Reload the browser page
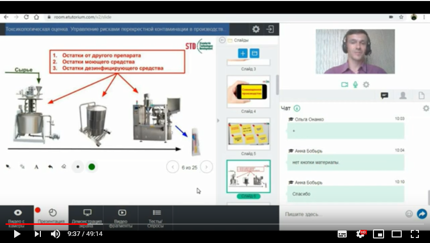The height and width of the screenshot is (243, 430). coord(26,17)
